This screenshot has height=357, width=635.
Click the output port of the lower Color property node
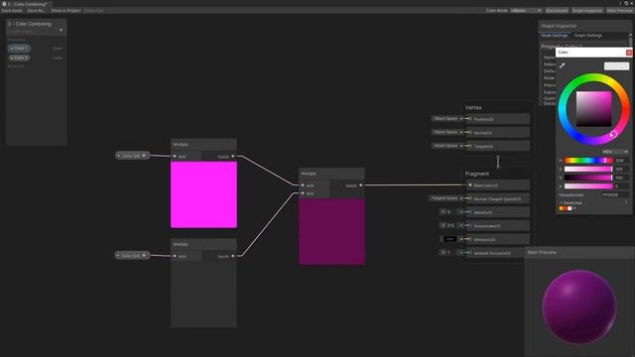(x=144, y=256)
